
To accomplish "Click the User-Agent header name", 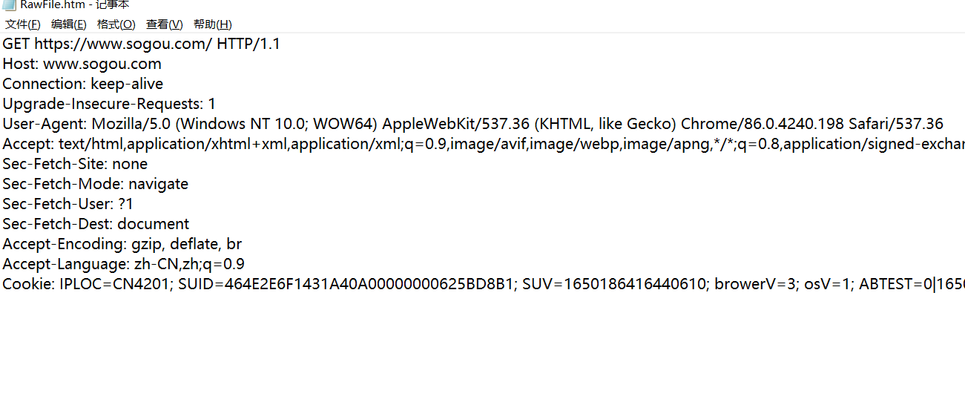I will (45, 124).
